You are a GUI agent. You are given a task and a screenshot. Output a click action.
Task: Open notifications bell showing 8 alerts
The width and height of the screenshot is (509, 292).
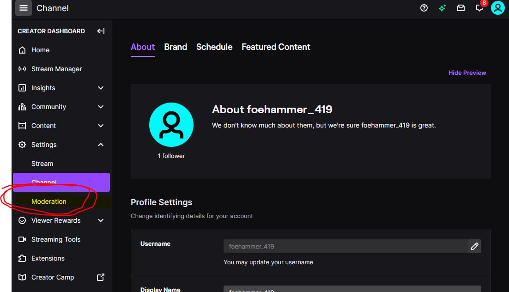479,8
